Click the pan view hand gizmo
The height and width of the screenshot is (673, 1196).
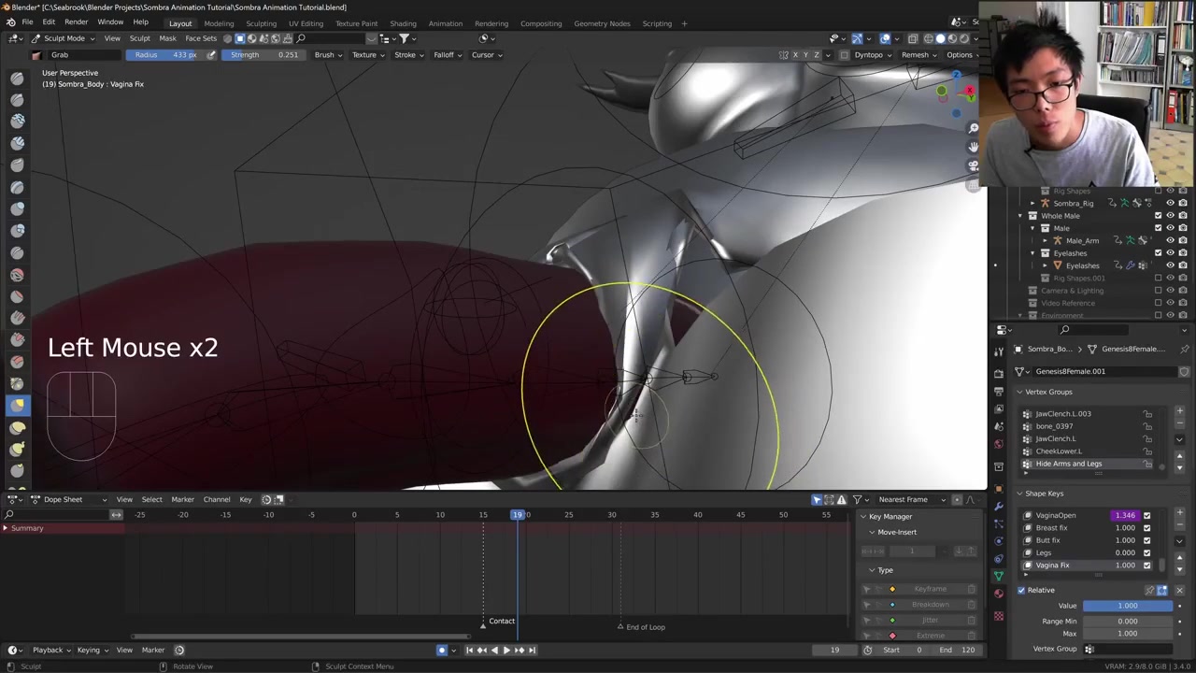pos(973,147)
